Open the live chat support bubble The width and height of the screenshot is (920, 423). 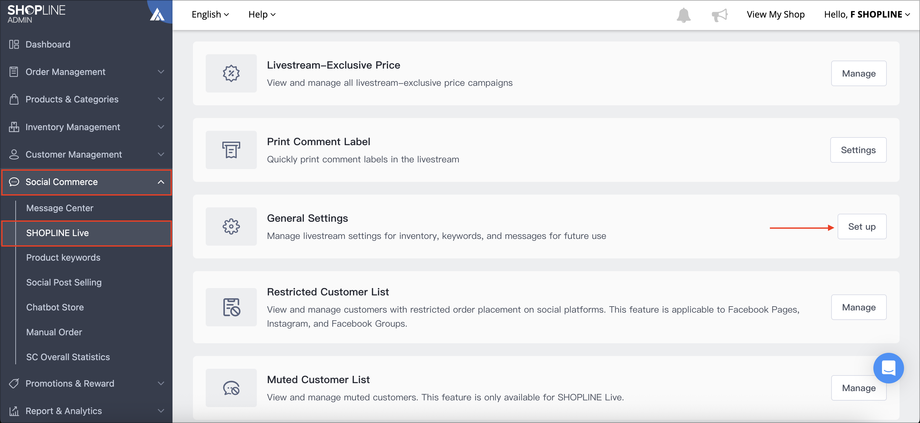click(888, 368)
